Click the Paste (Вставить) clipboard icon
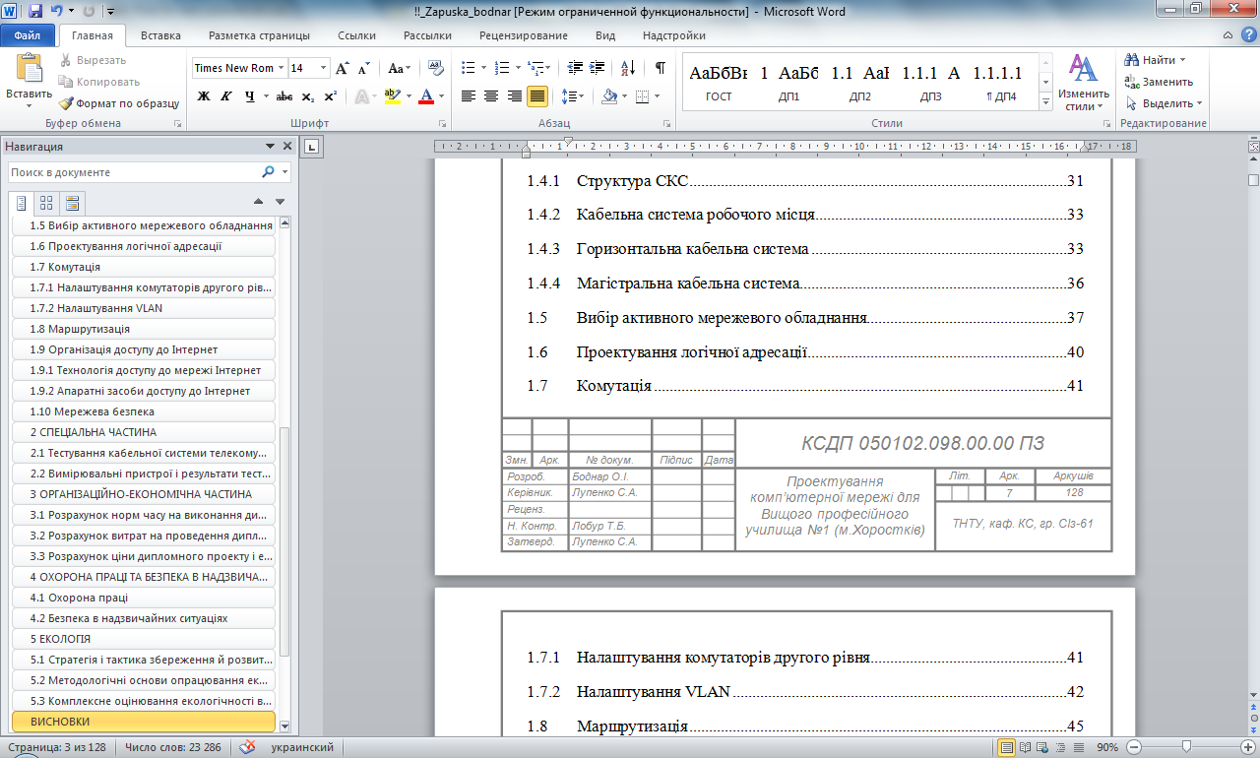Screen dimensions: 1260x758 click(x=30, y=69)
